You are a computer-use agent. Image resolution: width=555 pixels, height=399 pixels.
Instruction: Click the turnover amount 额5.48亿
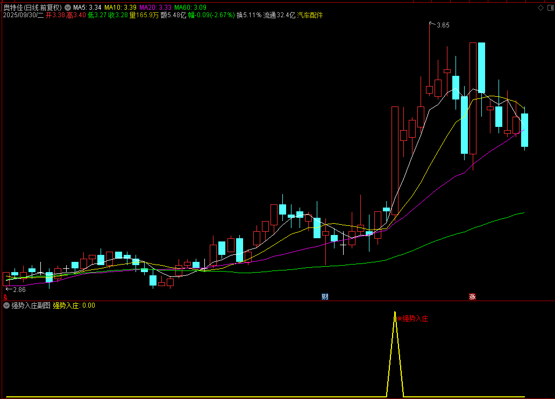[x=173, y=15]
